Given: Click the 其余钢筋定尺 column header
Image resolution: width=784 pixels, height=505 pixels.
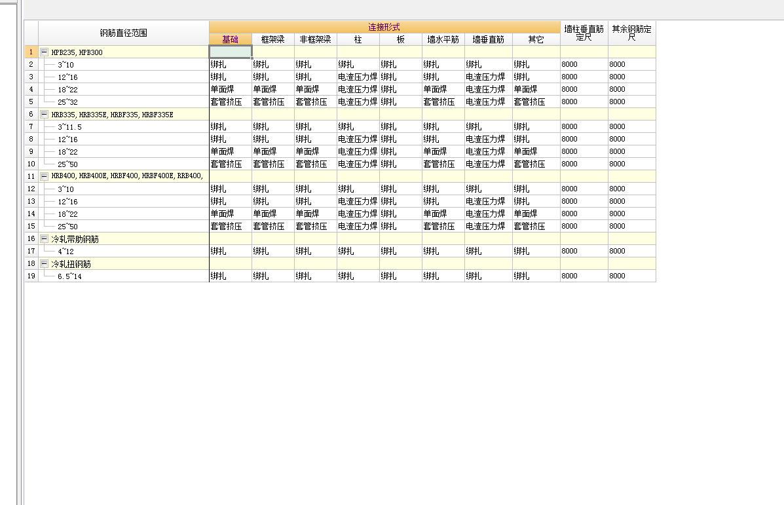Looking at the screenshot, I should 632,33.
